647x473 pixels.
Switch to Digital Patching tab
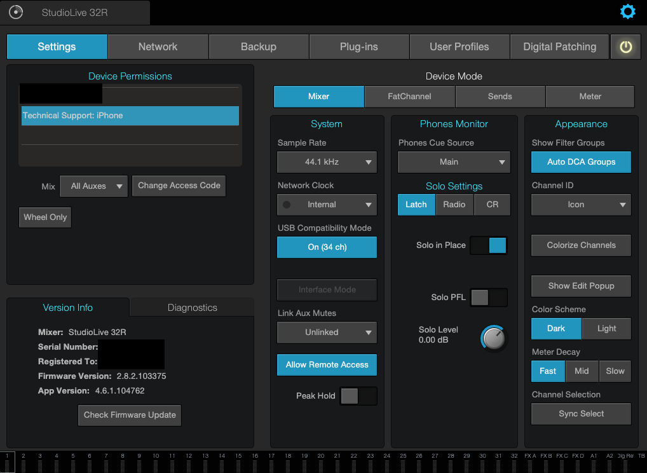(x=559, y=46)
